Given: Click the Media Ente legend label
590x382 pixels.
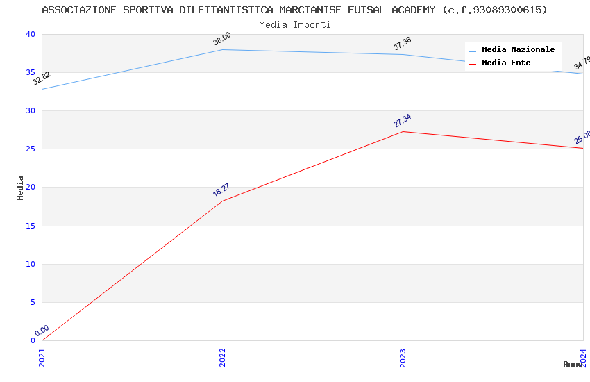Looking at the screenshot, I should coord(506,63).
